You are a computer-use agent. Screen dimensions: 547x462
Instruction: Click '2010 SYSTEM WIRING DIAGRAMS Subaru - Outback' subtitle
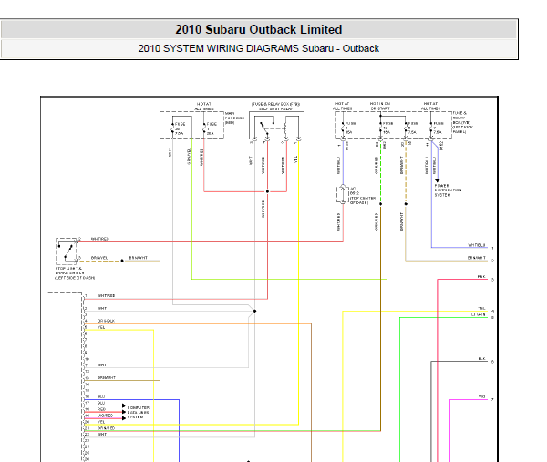(x=259, y=48)
